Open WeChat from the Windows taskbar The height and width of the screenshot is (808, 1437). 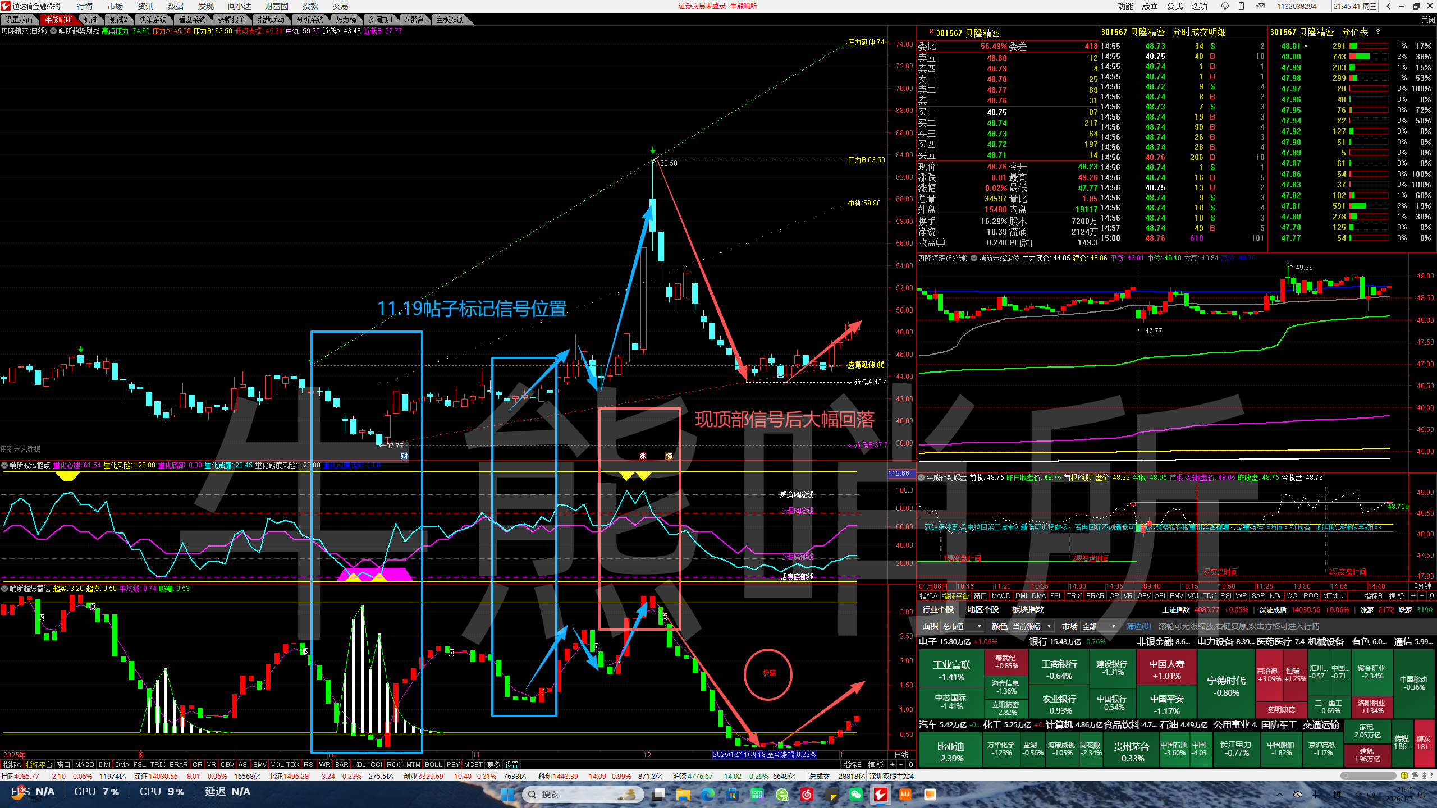855,794
